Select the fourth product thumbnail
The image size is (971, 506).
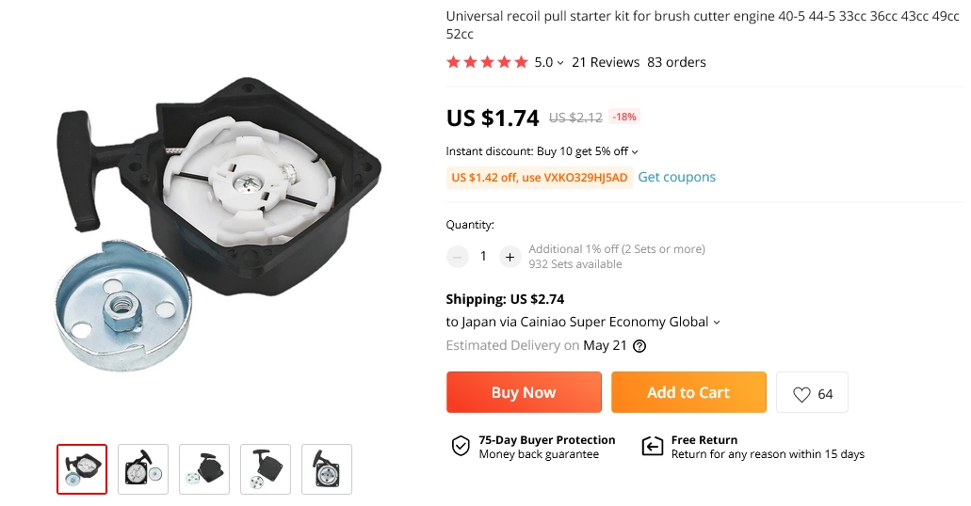pyautogui.click(x=266, y=469)
